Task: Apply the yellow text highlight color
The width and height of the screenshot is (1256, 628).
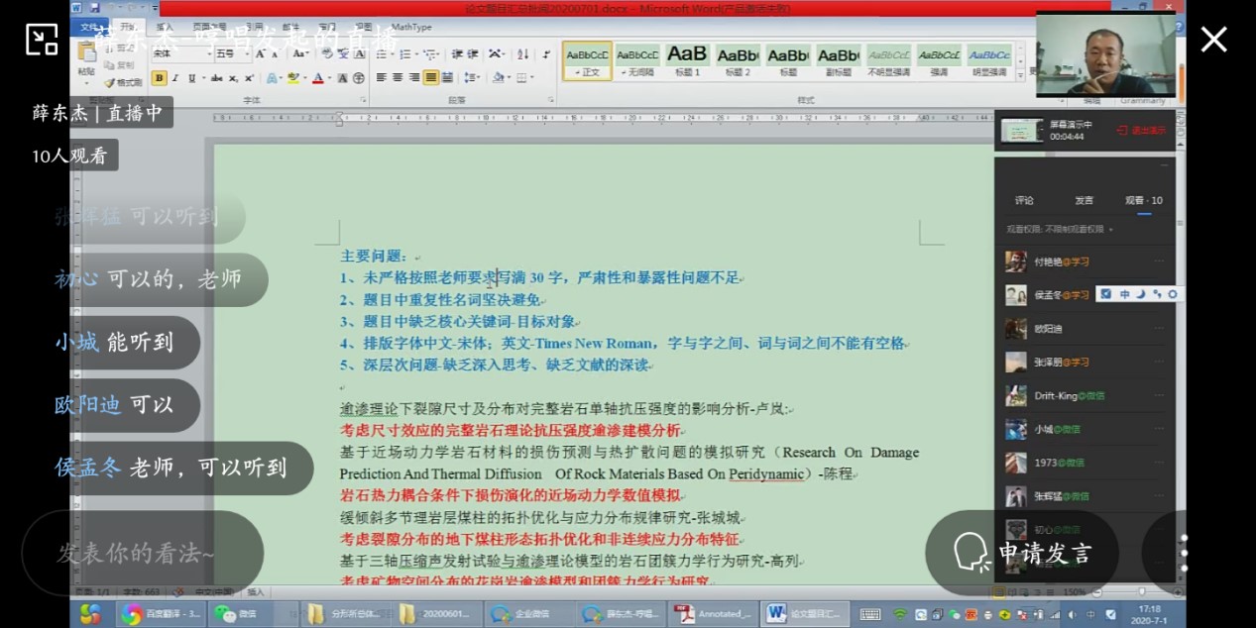Action: (292, 78)
